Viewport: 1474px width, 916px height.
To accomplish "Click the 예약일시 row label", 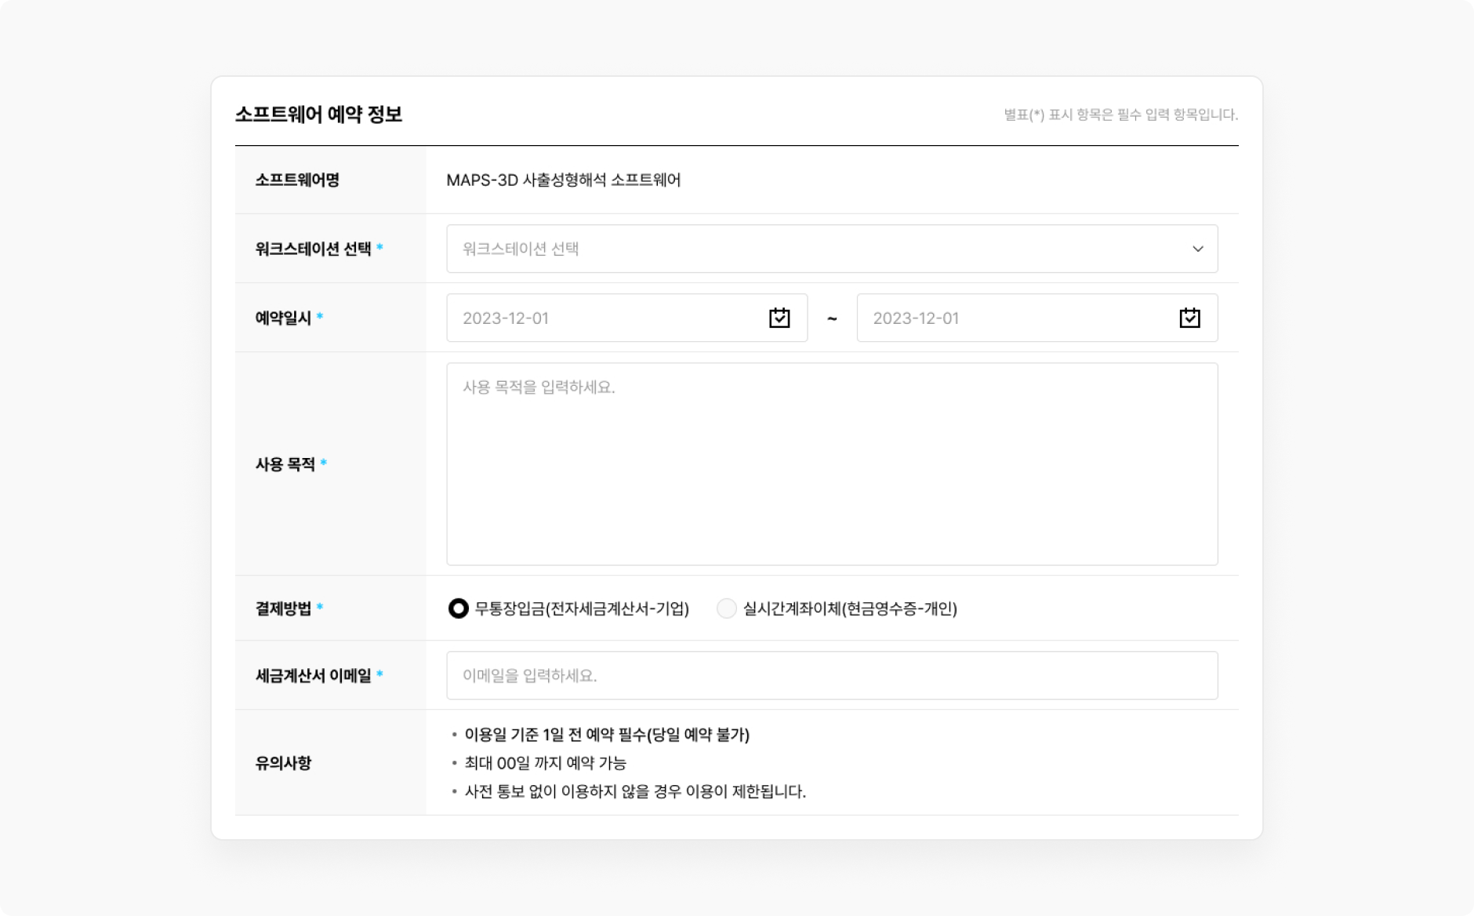I will pos(283,318).
